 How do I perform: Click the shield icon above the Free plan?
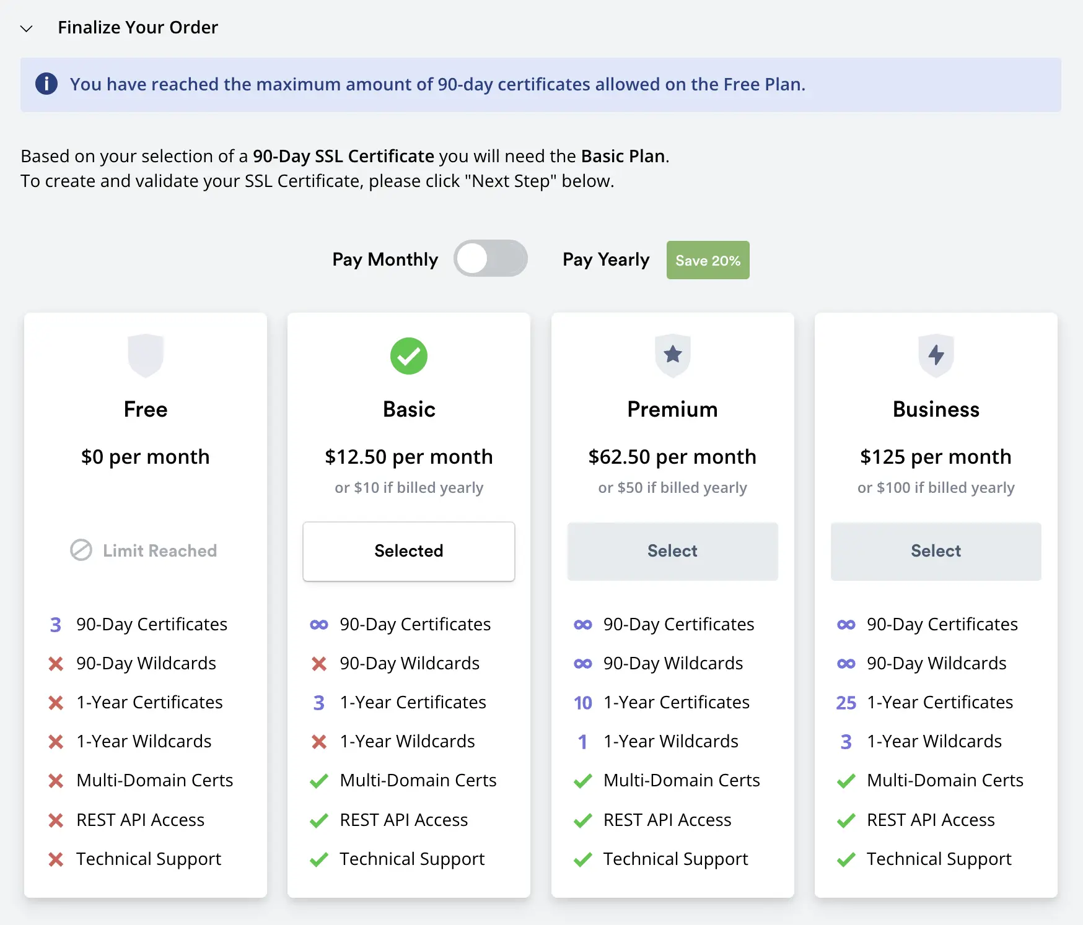click(x=145, y=355)
